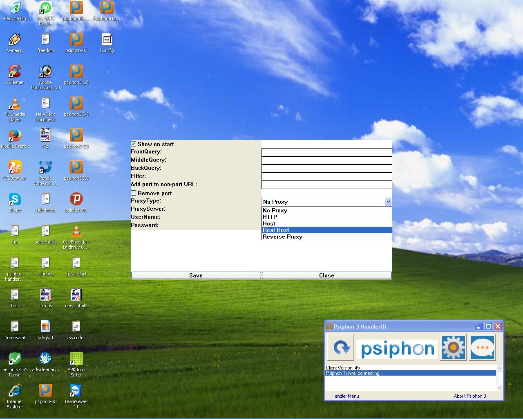Open the Handler Menu link

tap(345, 396)
